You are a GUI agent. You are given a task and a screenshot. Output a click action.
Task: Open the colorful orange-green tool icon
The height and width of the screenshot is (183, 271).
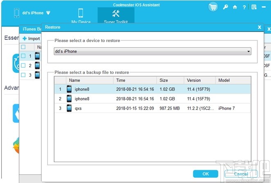[x=16, y=146]
